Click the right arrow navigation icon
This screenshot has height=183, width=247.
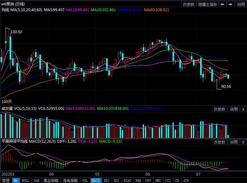[230, 4]
